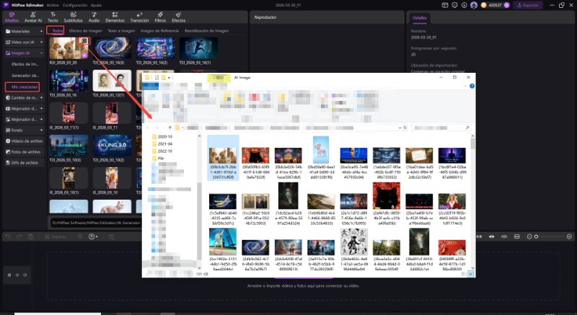The height and width of the screenshot is (315, 577).
Task: Open the Audio panel
Action: [94, 17]
